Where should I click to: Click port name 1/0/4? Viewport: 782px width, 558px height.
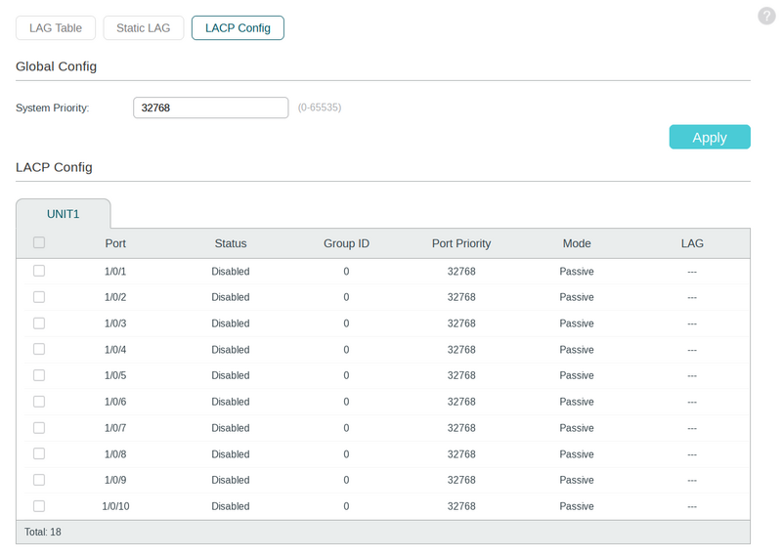(x=115, y=350)
